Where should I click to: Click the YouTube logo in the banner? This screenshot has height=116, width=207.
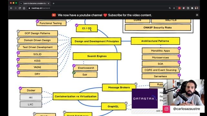click(54, 15)
